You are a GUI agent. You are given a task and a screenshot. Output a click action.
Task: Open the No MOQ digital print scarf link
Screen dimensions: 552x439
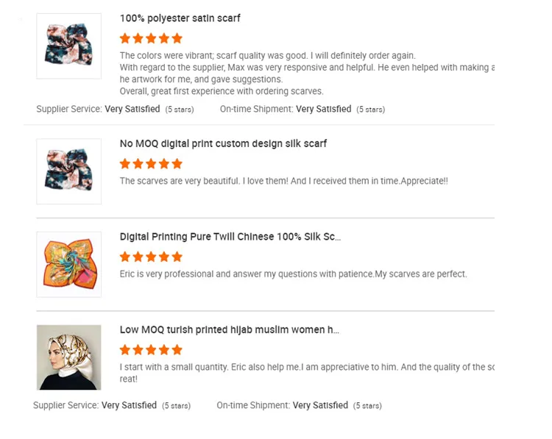point(223,143)
